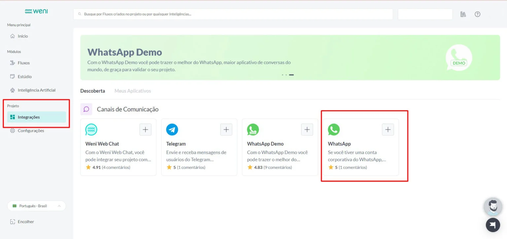Image resolution: width=507 pixels, height=239 pixels.
Task: Focus the Fluxos and Inteligências search field
Action: pos(233,14)
